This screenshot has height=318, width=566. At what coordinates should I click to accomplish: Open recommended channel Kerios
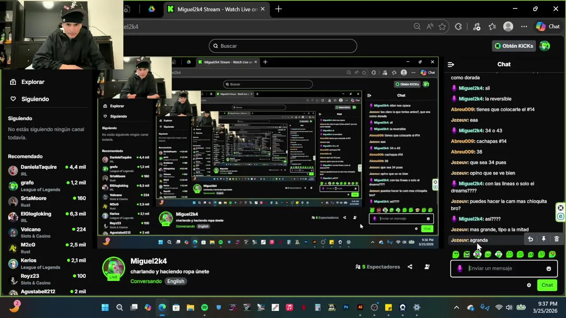(x=47, y=263)
